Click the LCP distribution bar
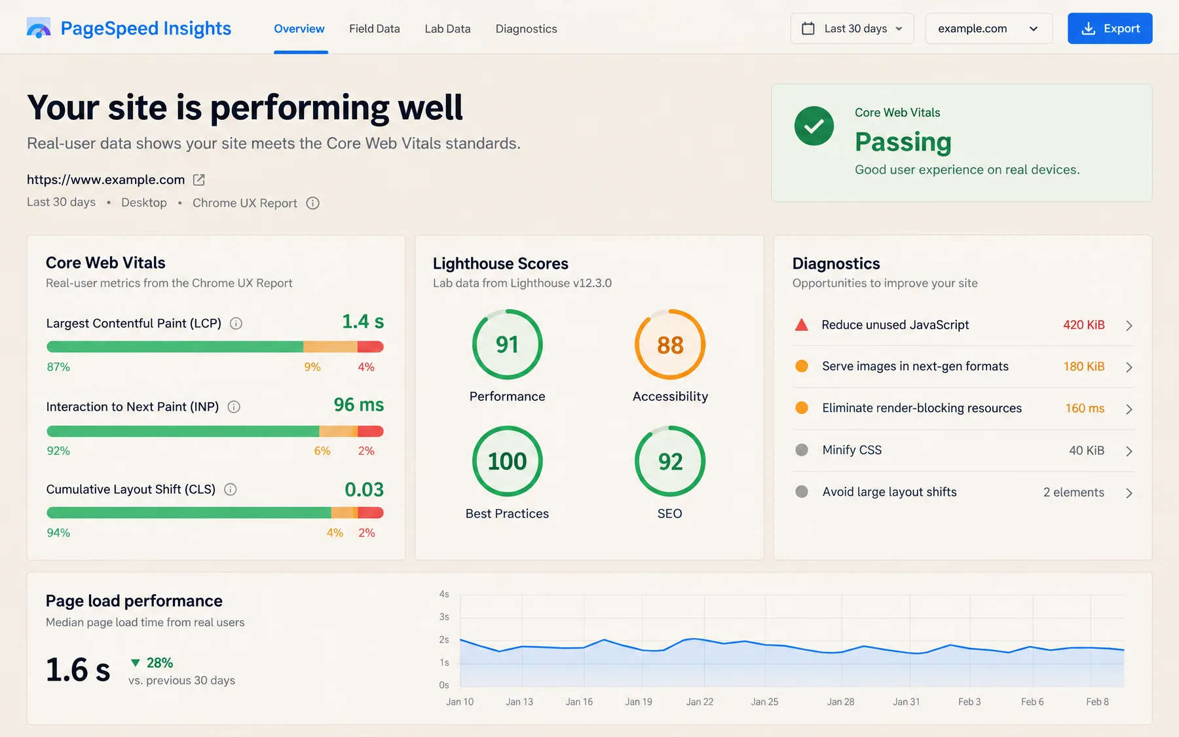Screen dimensions: 1179x737 pyautogui.click(x=215, y=347)
